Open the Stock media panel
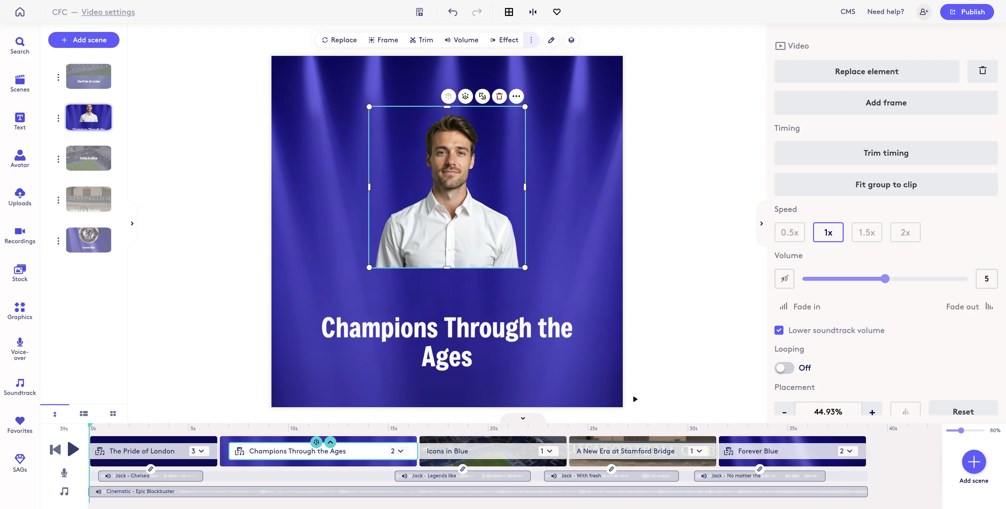This screenshot has height=509, width=1006. 20,272
